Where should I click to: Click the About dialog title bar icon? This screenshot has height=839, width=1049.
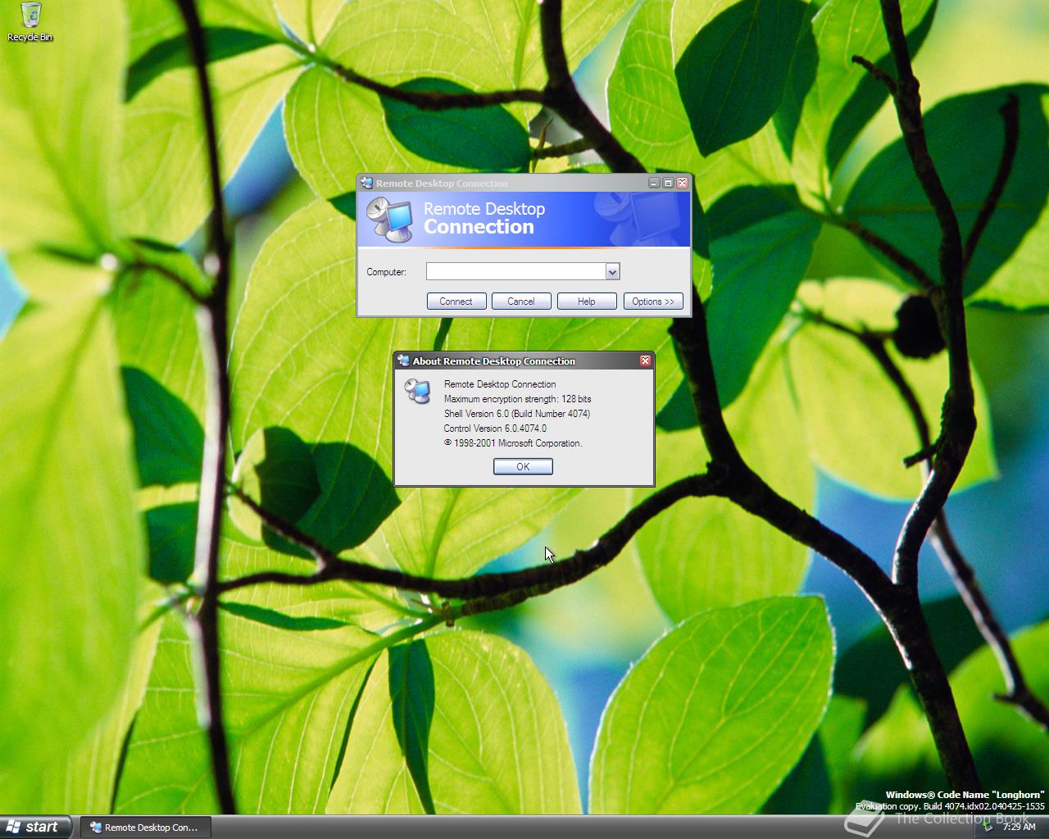click(x=403, y=361)
